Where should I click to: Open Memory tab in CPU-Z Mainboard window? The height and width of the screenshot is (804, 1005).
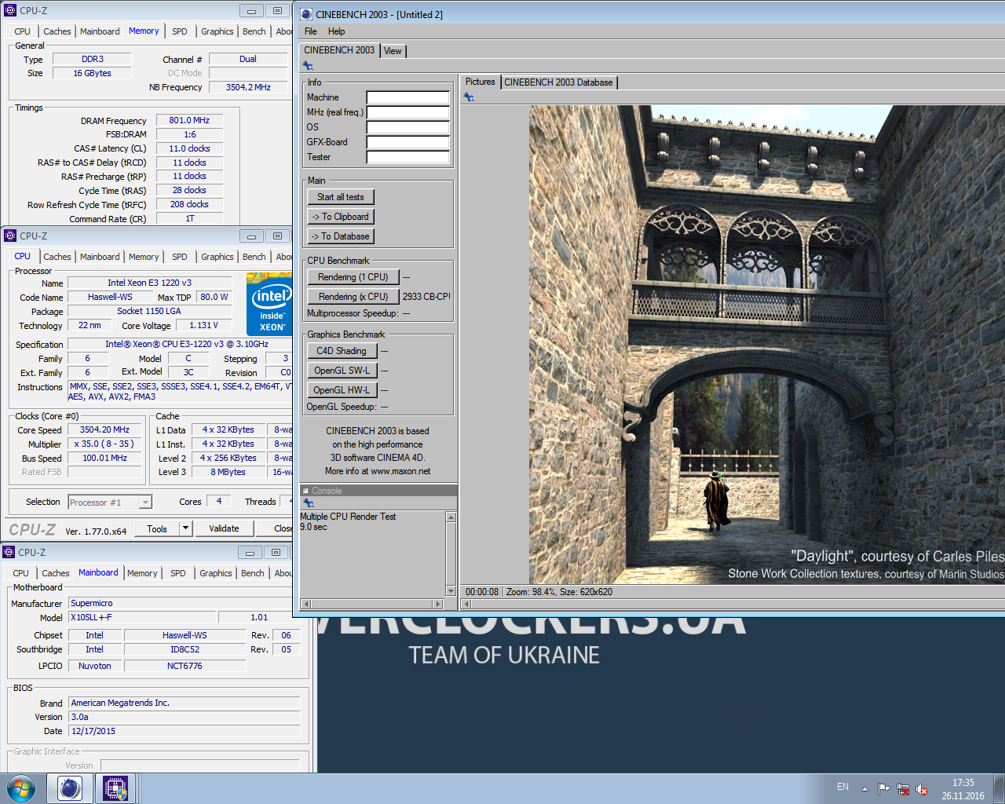pyautogui.click(x=142, y=573)
